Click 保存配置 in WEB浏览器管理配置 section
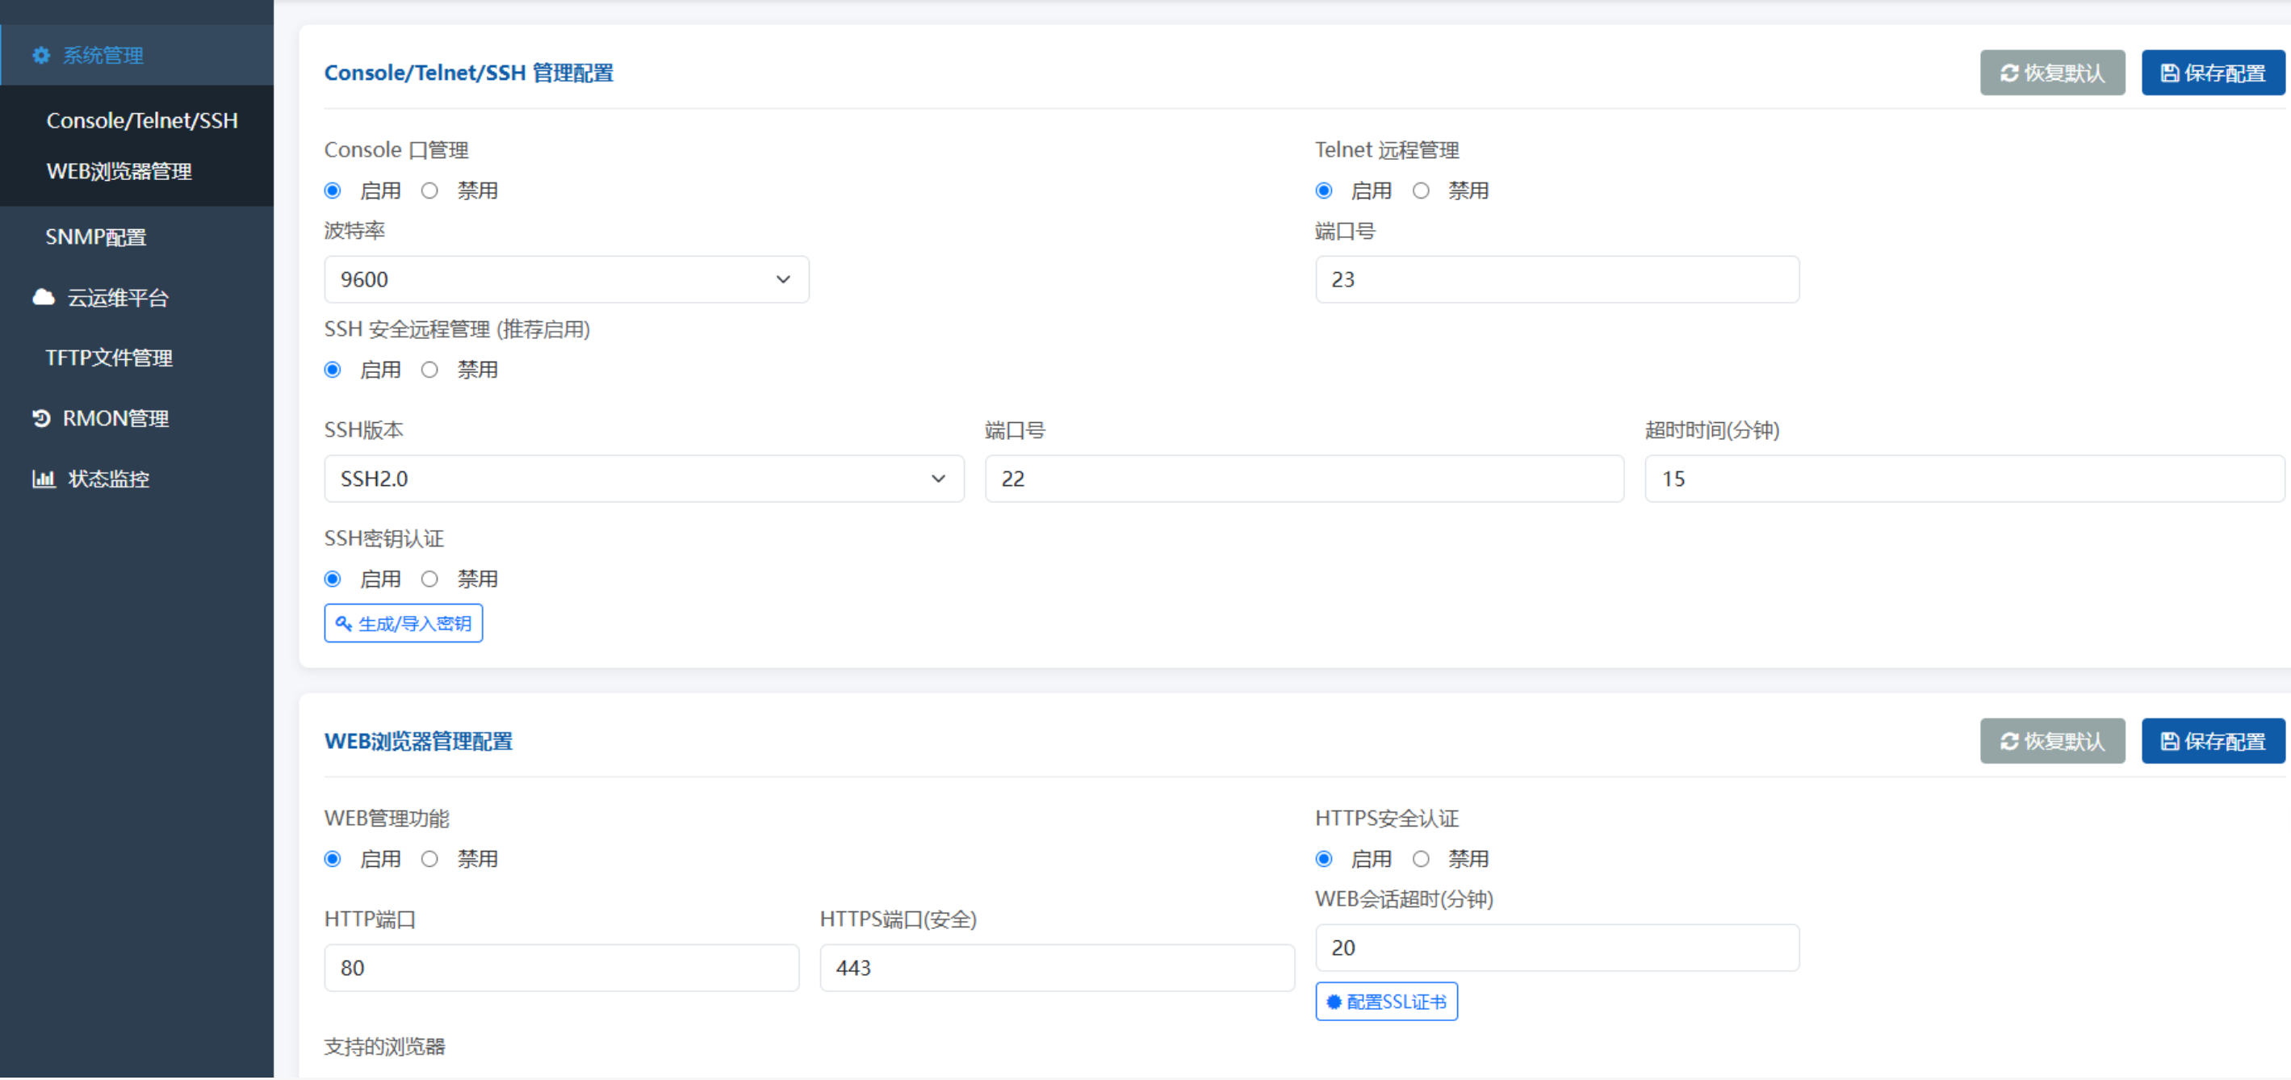Viewport: 2291px width, 1080px height. click(2213, 740)
